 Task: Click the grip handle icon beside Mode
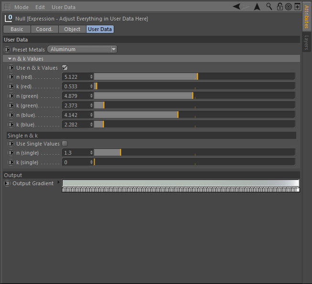pos(7,7)
